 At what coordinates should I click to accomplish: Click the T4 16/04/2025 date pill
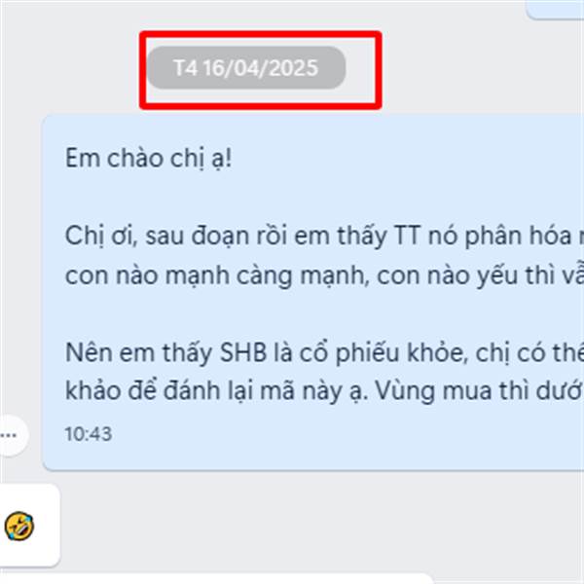tap(246, 68)
